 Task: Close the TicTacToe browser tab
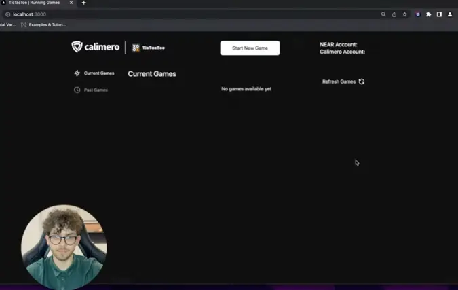click(x=71, y=3)
